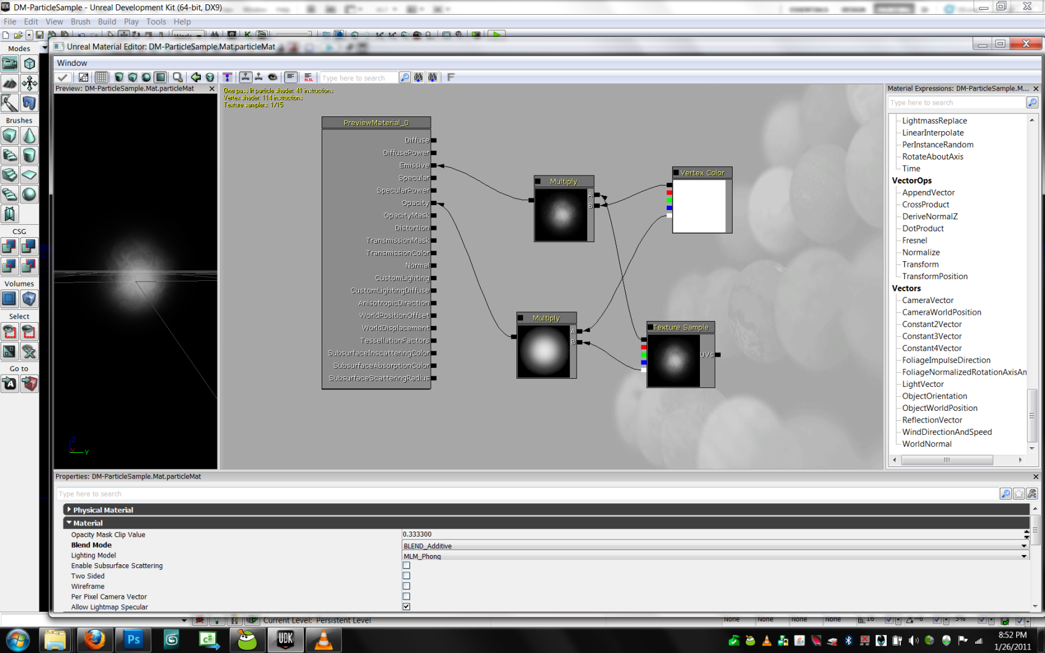Viewport: 1045px width, 653px height.
Task: Select Constant3Vector in the expressions list
Action: coord(932,336)
